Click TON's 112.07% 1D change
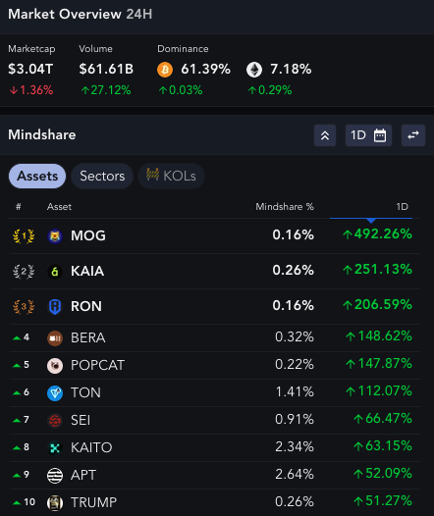Viewport: 434px width, 516px height. pos(379,391)
